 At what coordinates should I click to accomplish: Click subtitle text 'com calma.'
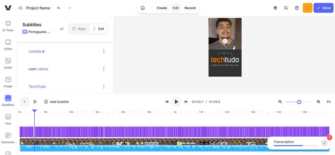click(x=39, y=69)
